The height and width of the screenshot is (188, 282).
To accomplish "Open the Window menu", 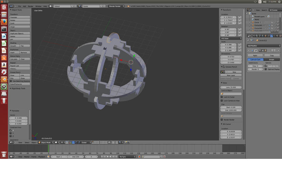I will [38, 6].
